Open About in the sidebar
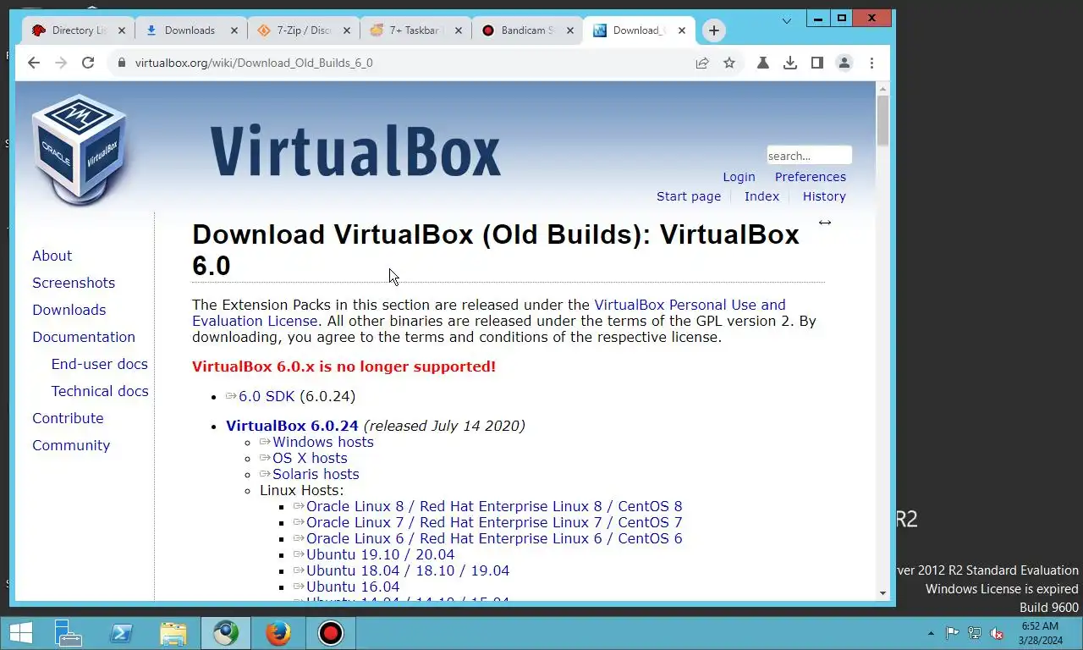 click(x=52, y=256)
